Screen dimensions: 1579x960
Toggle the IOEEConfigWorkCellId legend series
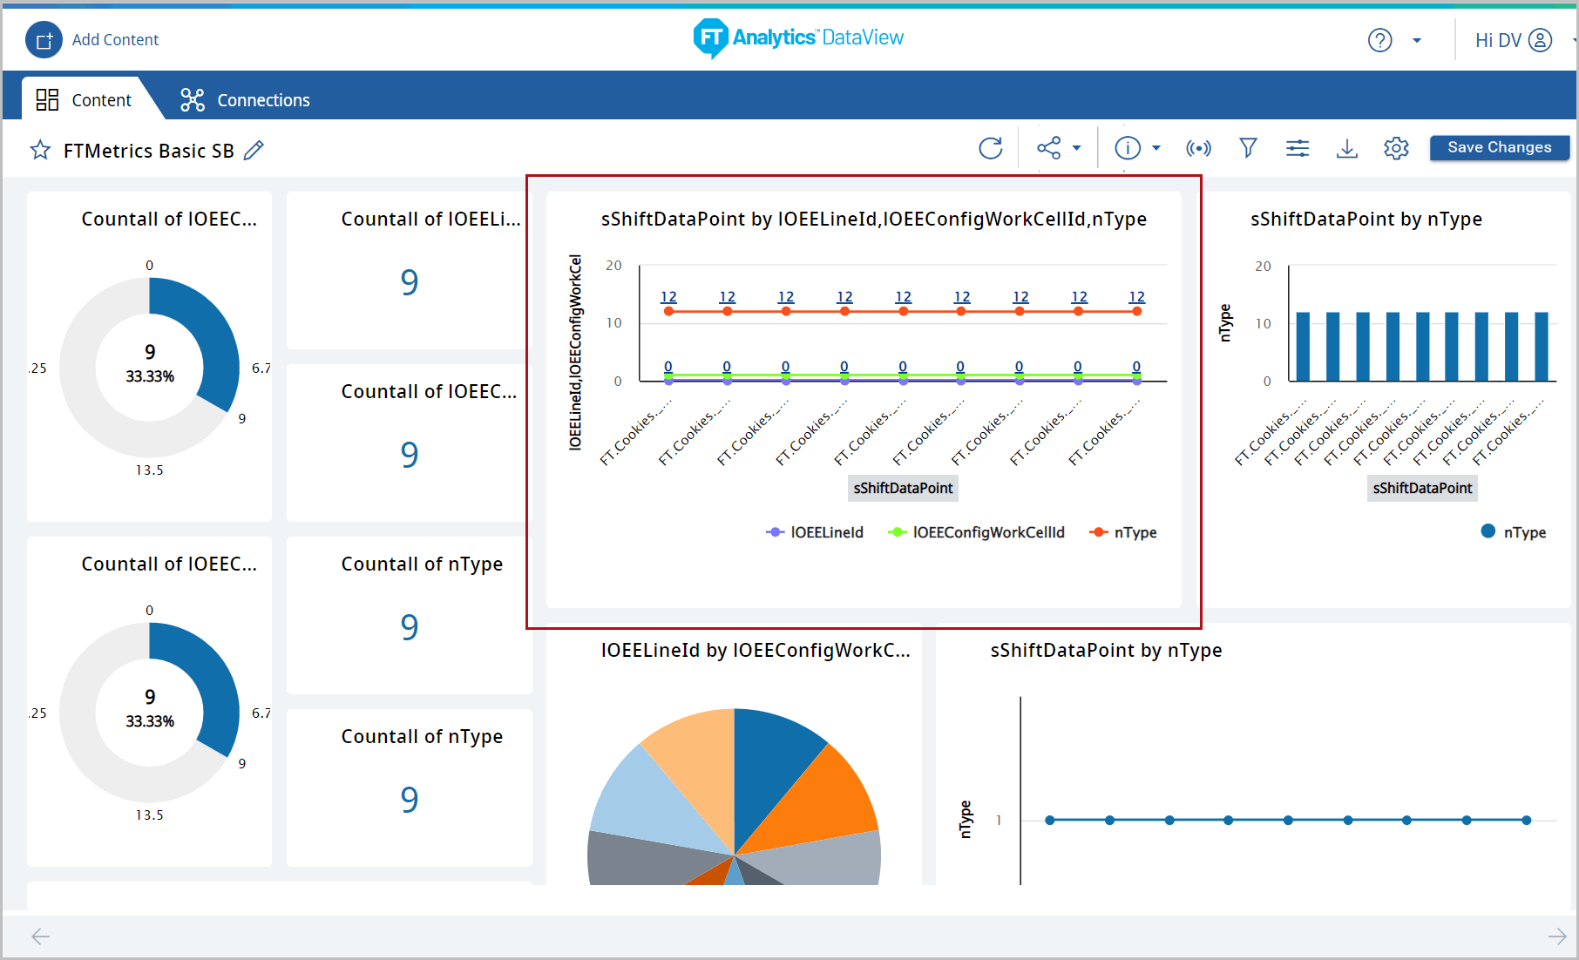click(x=977, y=532)
